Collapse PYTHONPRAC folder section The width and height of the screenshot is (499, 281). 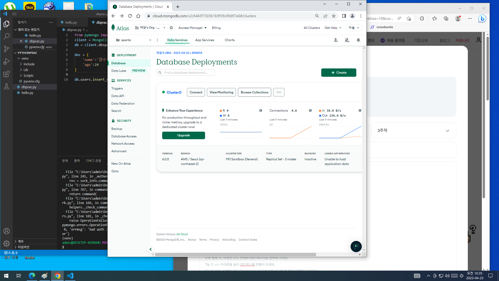[x=35, y=53]
